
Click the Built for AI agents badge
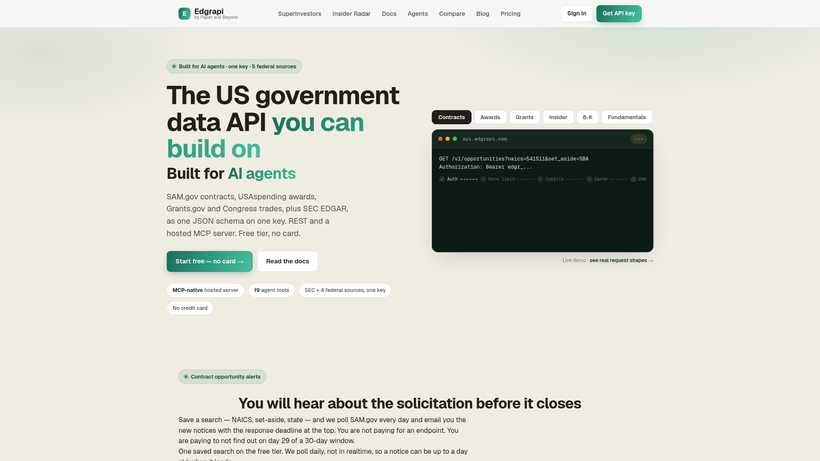pyautogui.click(x=234, y=67)
